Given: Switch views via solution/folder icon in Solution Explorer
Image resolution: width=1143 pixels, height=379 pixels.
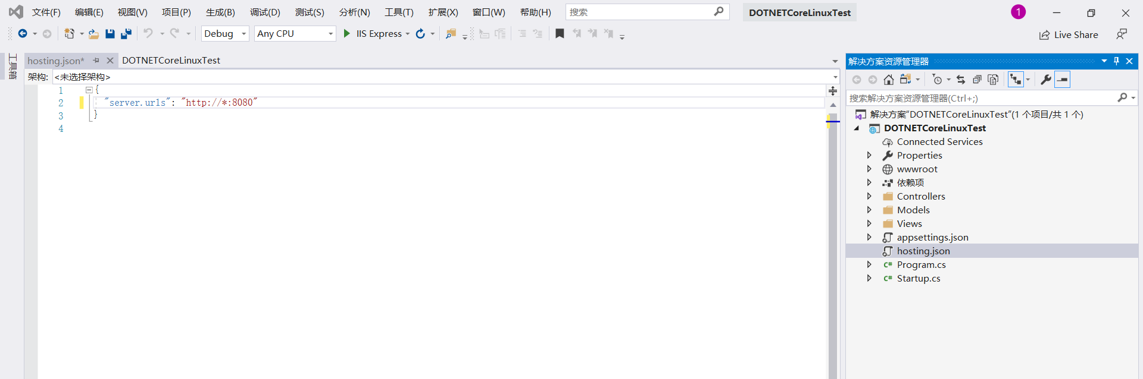Looking at the screenshot, I should click(x=905, y=80).
